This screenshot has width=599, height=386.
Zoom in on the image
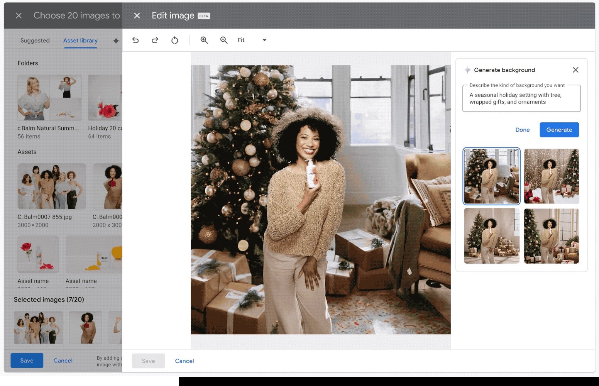pos(204,40)
